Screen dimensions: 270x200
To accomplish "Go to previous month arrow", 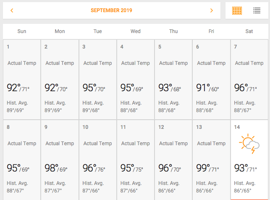I will click(x=12, y=10).
